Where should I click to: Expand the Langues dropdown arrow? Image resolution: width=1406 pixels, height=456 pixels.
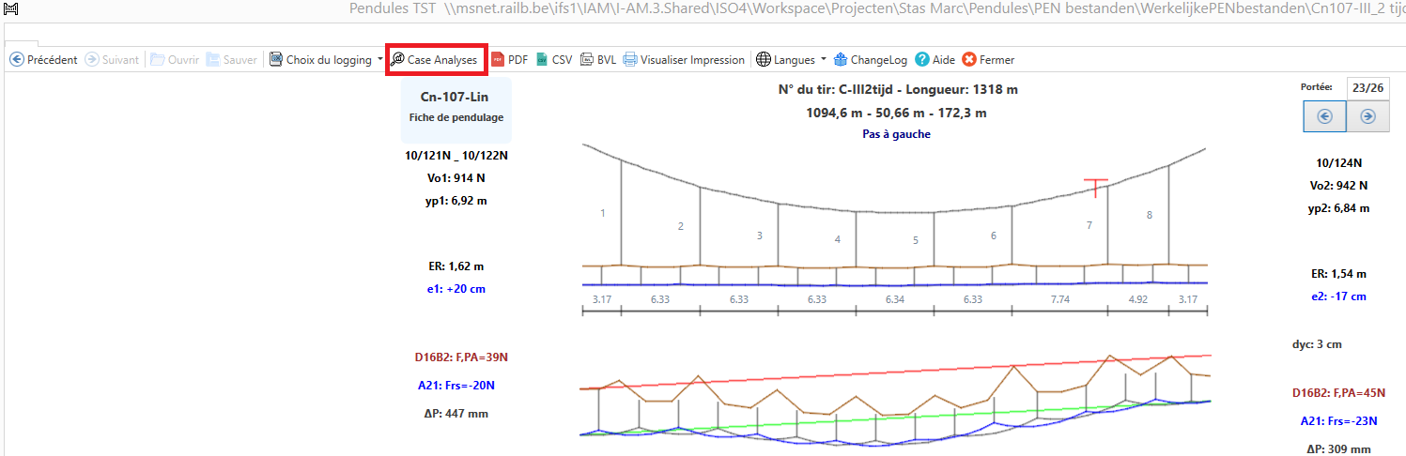[x=824, y=59]
